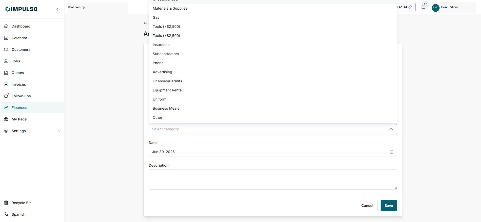
Task: Expand the Settings submenu chevron
Action: coord(59,131)
